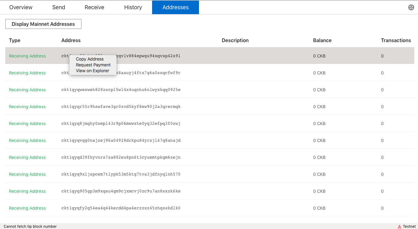Click Receiving Address type for qrermqk row
Viewport: 418px width, 229px height.
27,107
